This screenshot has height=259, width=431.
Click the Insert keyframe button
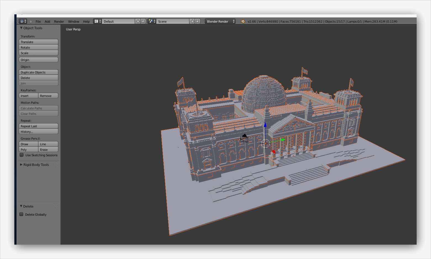pyautogui.click(x=28, y=96)
